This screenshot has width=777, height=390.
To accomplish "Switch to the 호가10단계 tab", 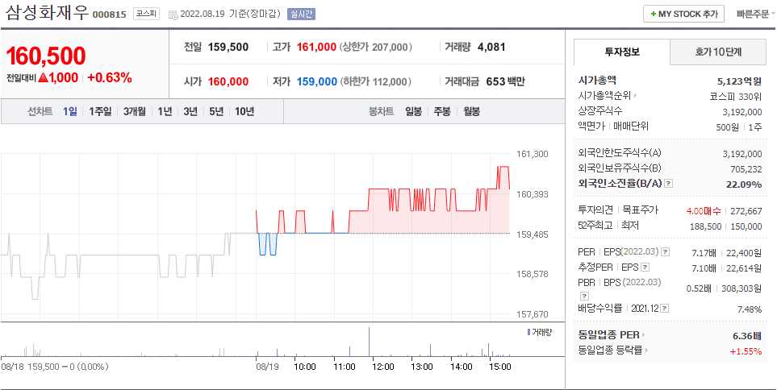I will pyautogui.click(x=718, y=52).
